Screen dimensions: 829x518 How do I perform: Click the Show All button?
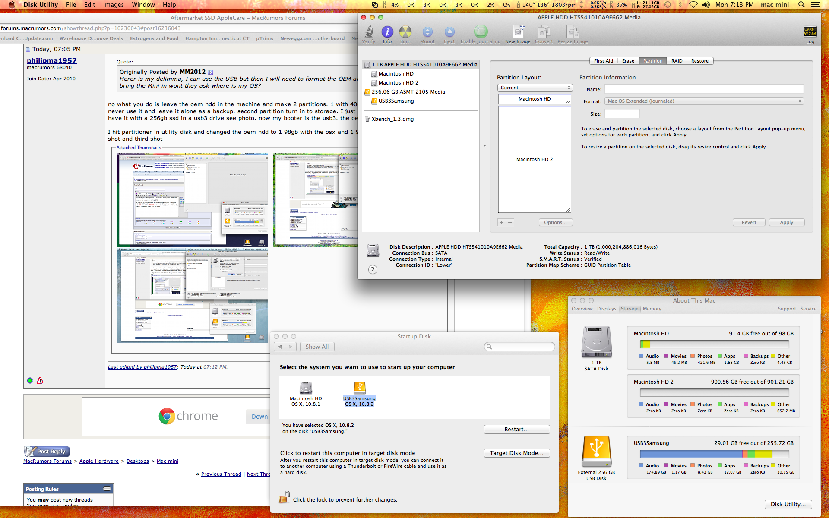tap(317, 347)
